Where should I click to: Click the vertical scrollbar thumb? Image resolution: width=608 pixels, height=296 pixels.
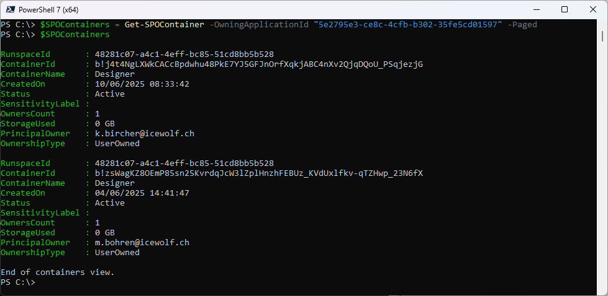click(602, 36)
